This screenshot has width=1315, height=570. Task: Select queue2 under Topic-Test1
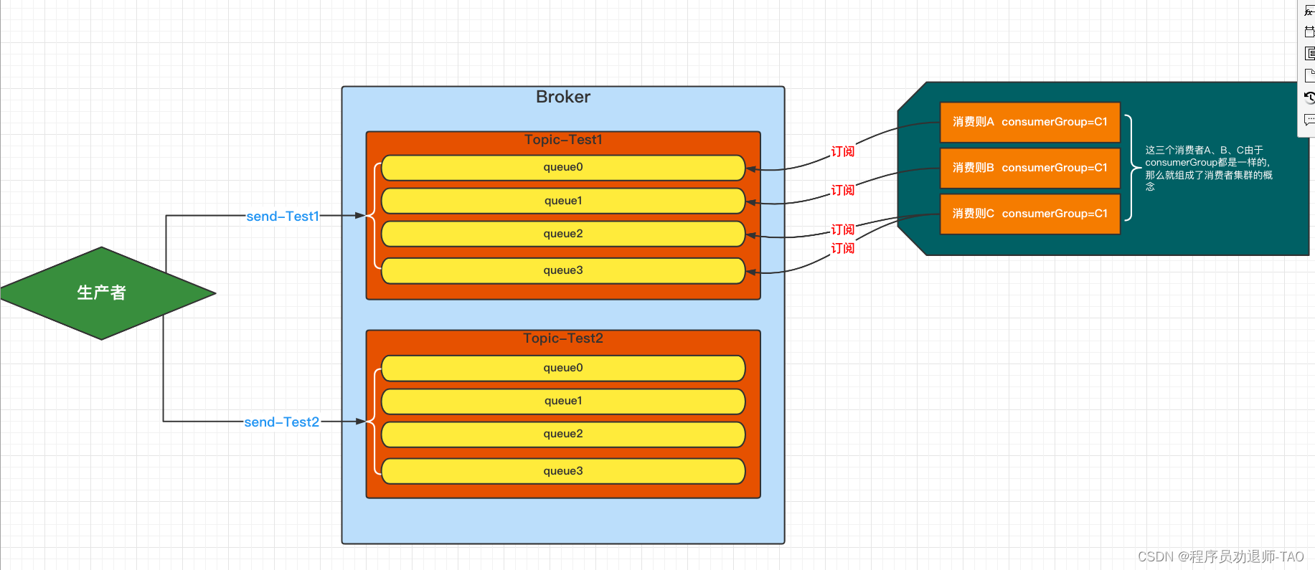(563, 234)
